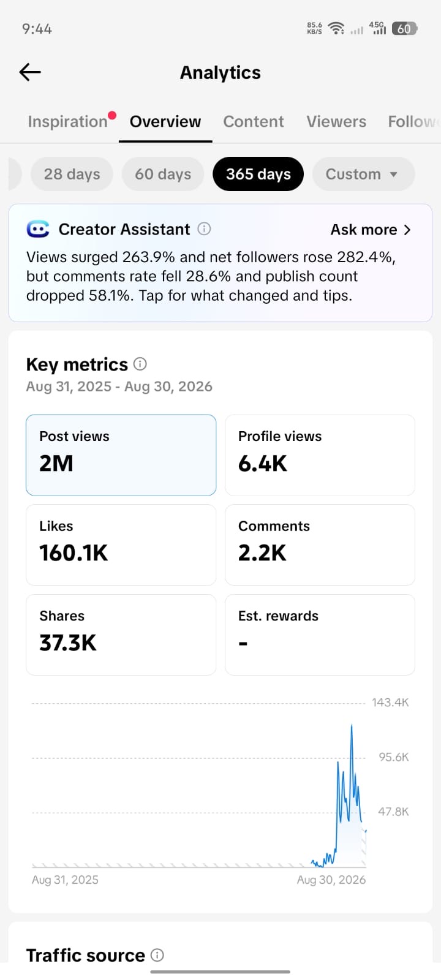Open info icon beside Creator Assistant
The image size is (441, 980).
pyautogui.click(x=205, y=229)
